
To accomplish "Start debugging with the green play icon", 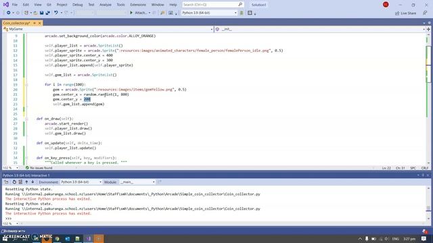I will click(131, 13).
